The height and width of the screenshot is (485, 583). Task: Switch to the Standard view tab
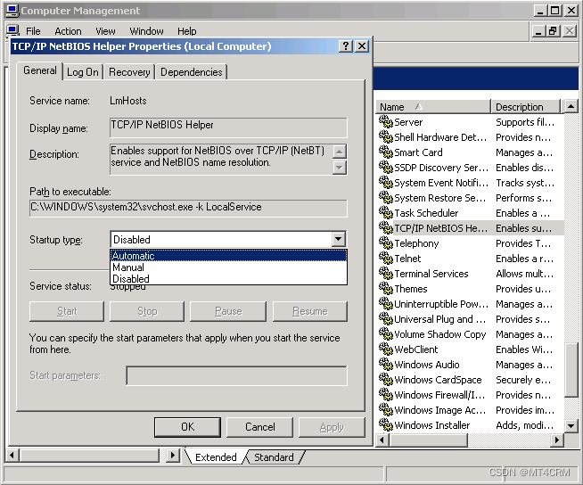(x=274, y=456)
